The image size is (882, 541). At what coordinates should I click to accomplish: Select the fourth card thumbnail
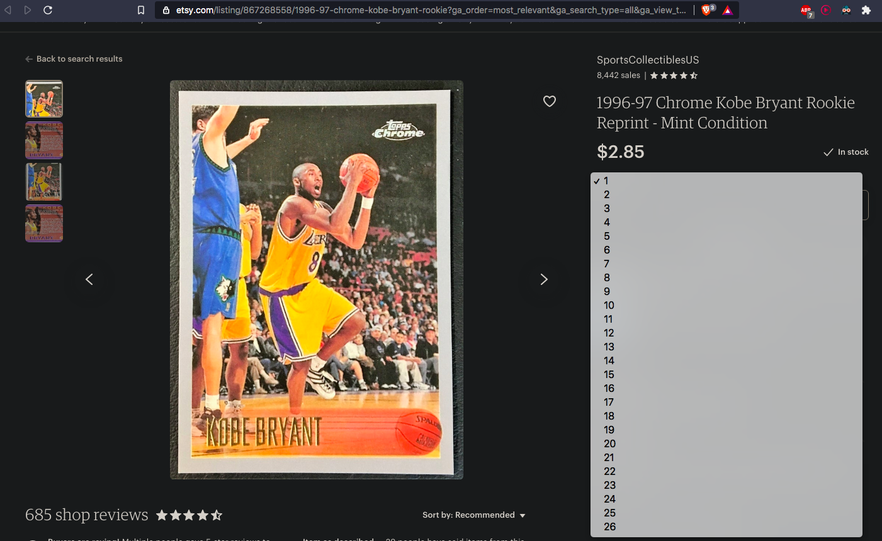click(44, 223)
